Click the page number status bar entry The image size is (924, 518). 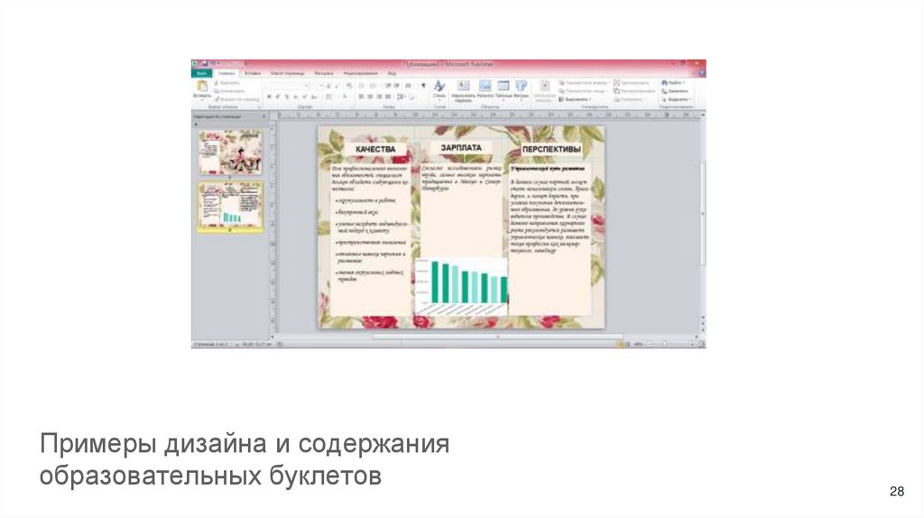210,344
